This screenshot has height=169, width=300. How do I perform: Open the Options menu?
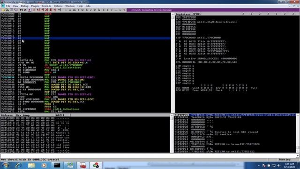tap(58, 6)
